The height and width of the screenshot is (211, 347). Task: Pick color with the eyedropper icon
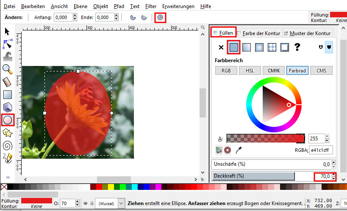click(x=239, y=150)
